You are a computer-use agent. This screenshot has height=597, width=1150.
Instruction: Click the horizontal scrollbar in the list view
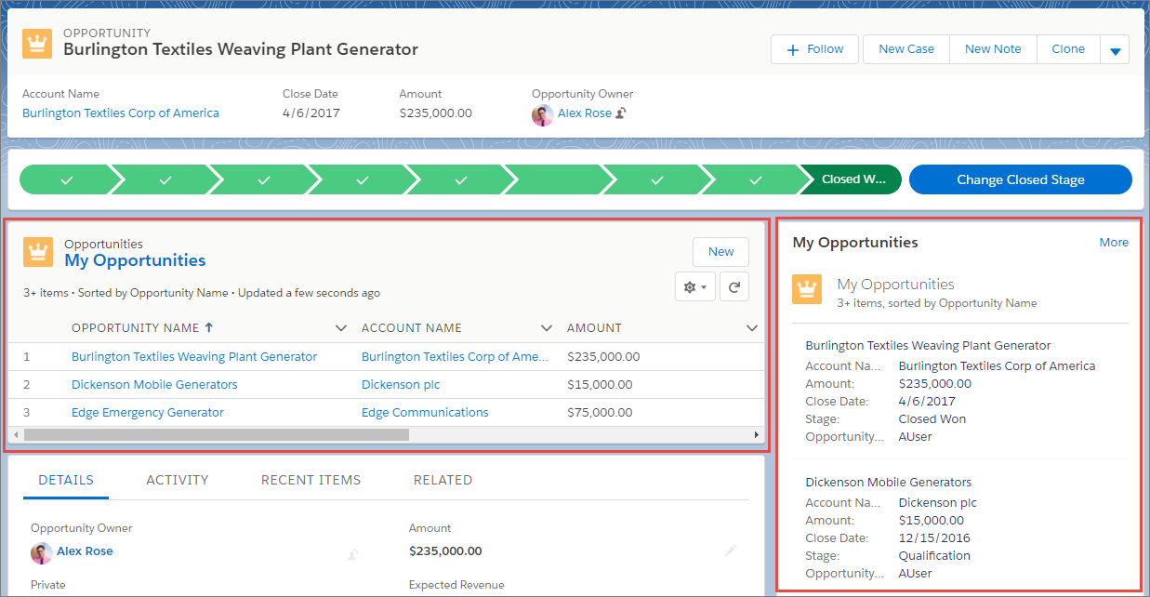click(x=216, y=434)
